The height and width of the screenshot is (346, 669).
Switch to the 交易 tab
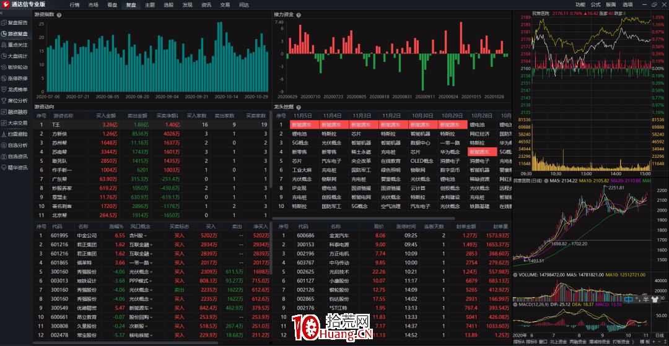225,5
